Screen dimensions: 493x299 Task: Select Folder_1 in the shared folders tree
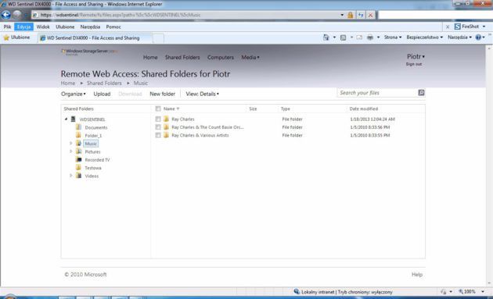[93, 136]
